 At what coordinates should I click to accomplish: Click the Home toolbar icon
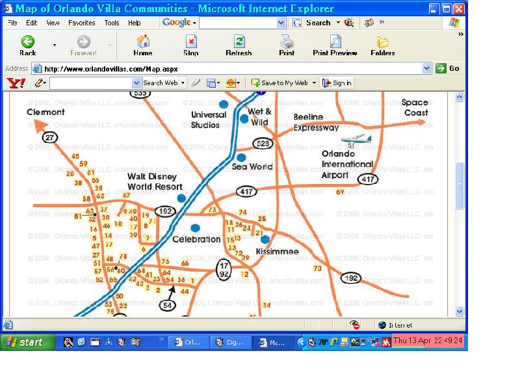143,45
